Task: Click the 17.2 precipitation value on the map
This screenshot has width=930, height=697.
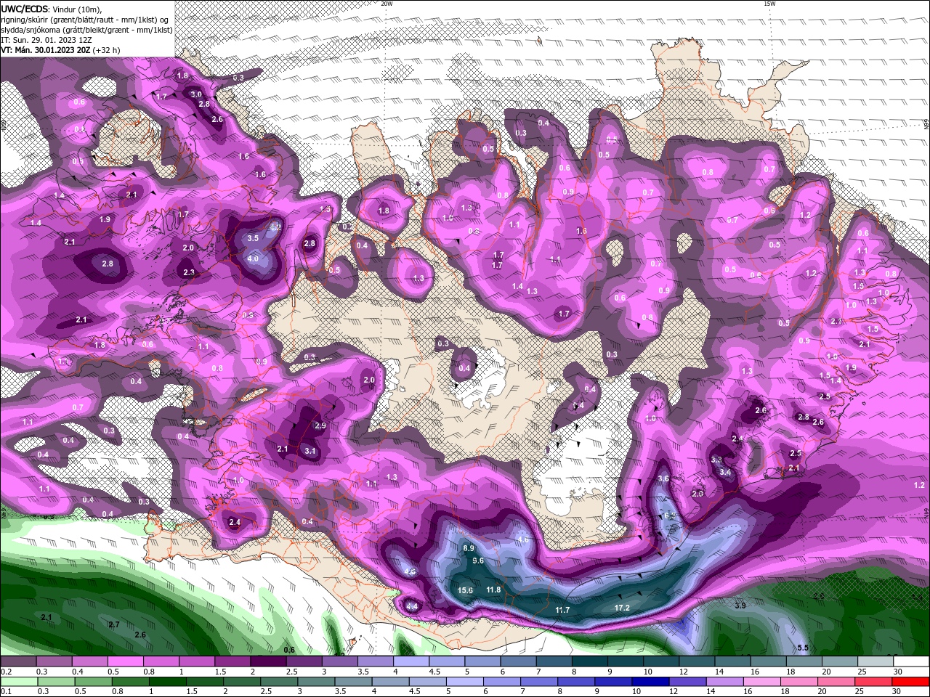Action: (622, 608)
